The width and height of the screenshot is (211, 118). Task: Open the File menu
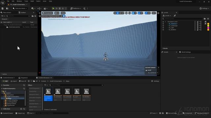click(8, 1)
